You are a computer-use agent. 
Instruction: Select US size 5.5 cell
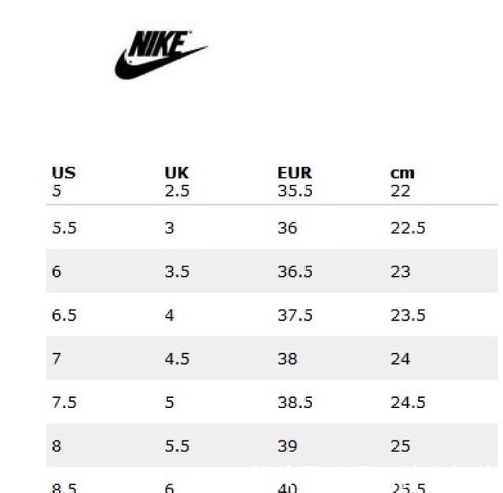(63, 228)
